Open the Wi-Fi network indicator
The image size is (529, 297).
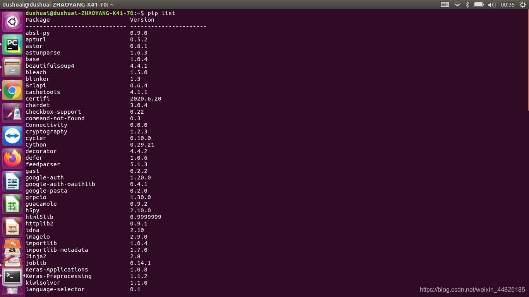coord(457,5)
